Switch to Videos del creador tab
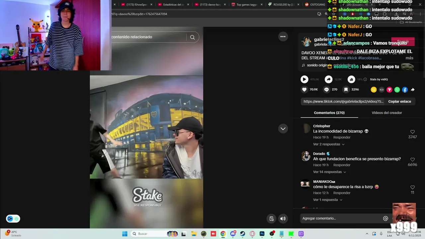 387,113
